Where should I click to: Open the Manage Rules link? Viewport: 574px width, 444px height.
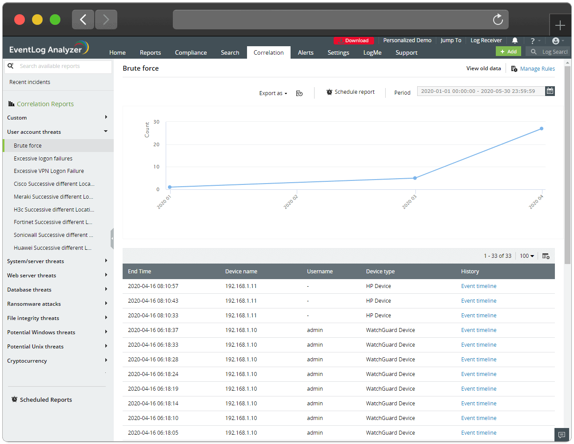(x=538, y=69)
